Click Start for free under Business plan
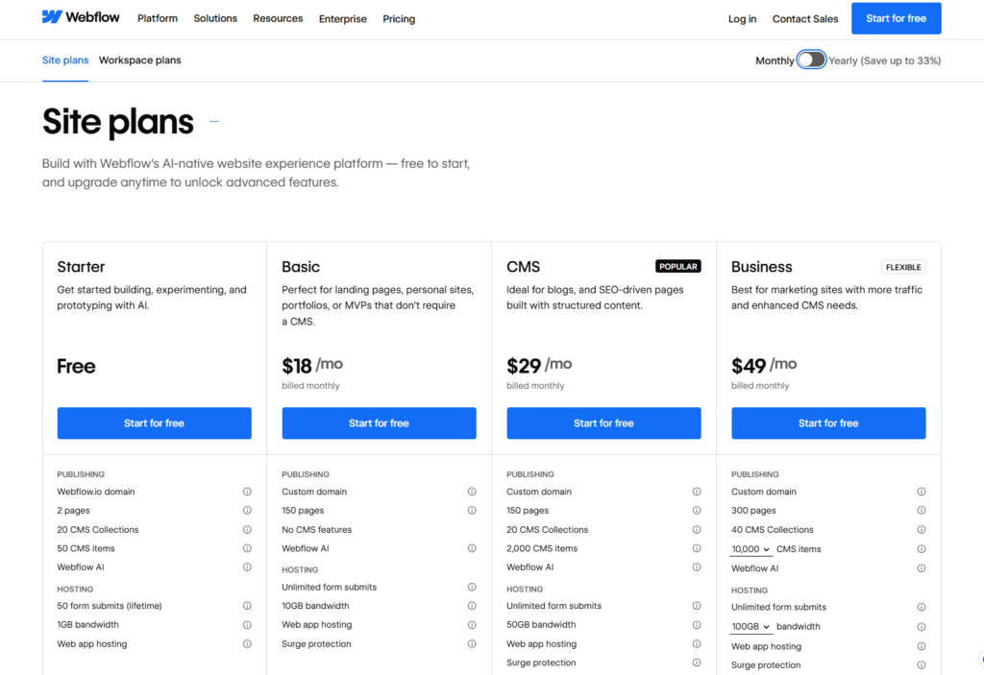Image resolution: width=984 pixels, height=675 pixels. pyautogui.click(x=828, y=422)
